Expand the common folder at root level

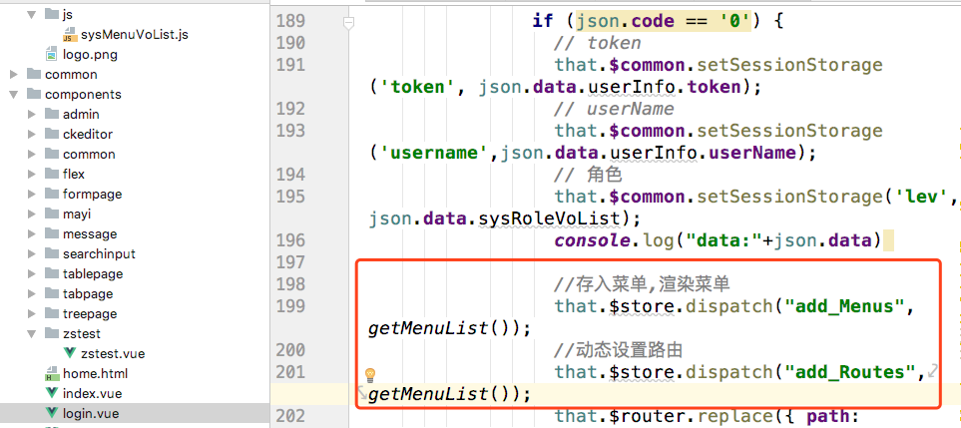tap(14, 74)
